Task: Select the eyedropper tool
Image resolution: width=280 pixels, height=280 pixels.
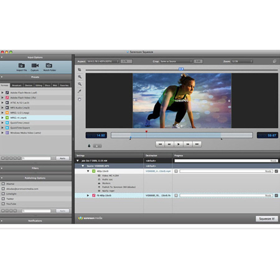Action: (80, 91)
